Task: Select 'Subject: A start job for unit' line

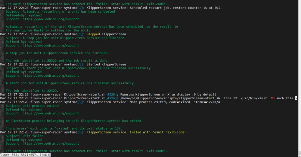Action: pos(78,68)
